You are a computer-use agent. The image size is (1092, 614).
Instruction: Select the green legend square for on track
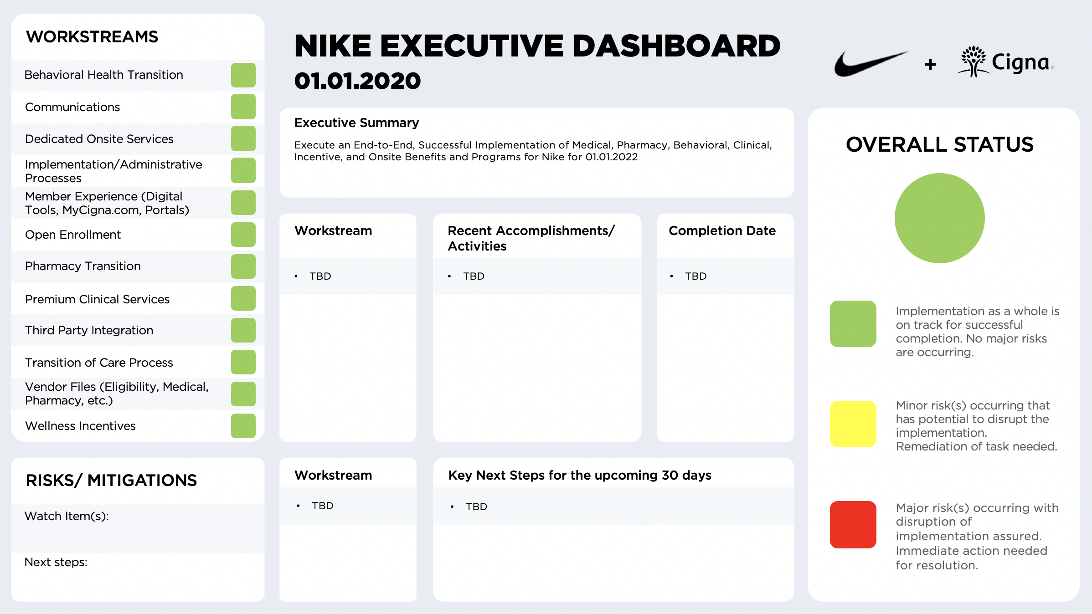(853, 324)
